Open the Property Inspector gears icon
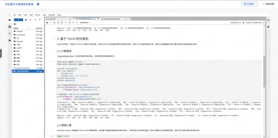 coord(268,20)
